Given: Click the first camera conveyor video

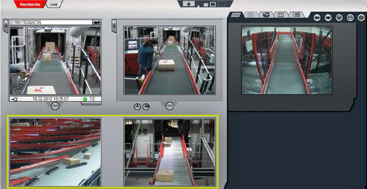Looking at the screenshot, I should [x=56, y=60].
